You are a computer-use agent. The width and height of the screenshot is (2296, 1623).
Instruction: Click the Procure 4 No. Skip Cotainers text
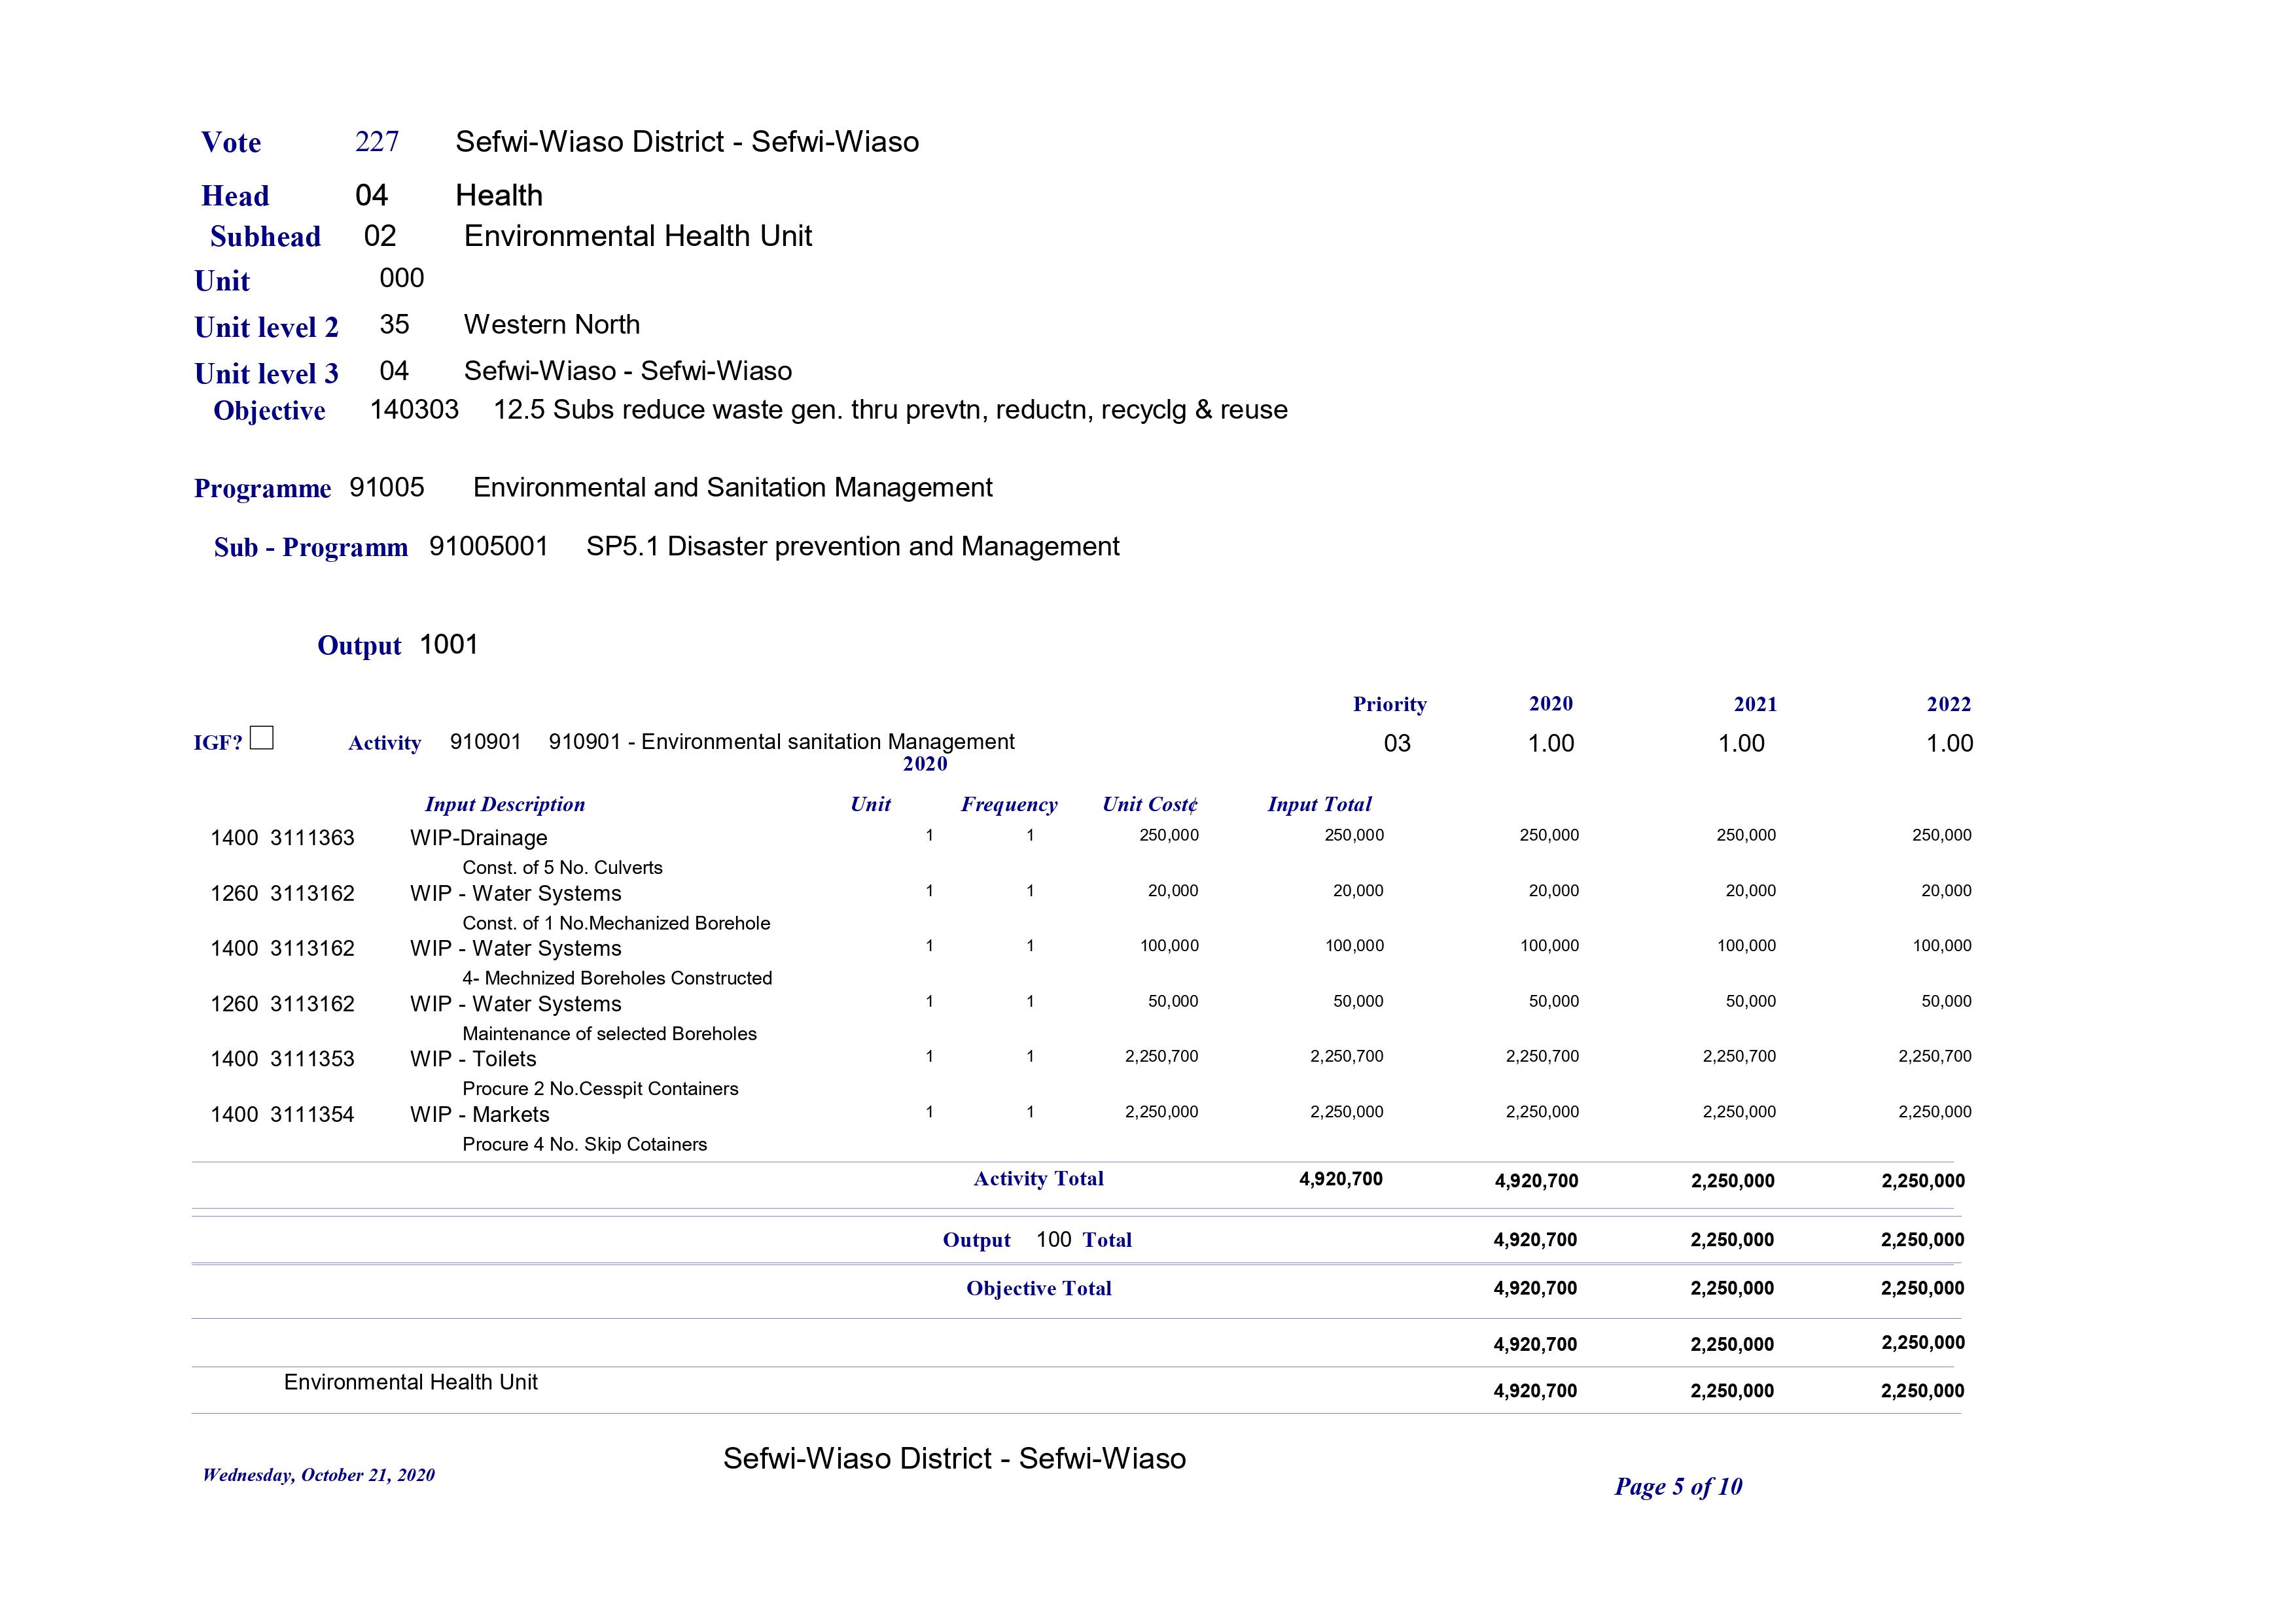tap(584, 1145)
